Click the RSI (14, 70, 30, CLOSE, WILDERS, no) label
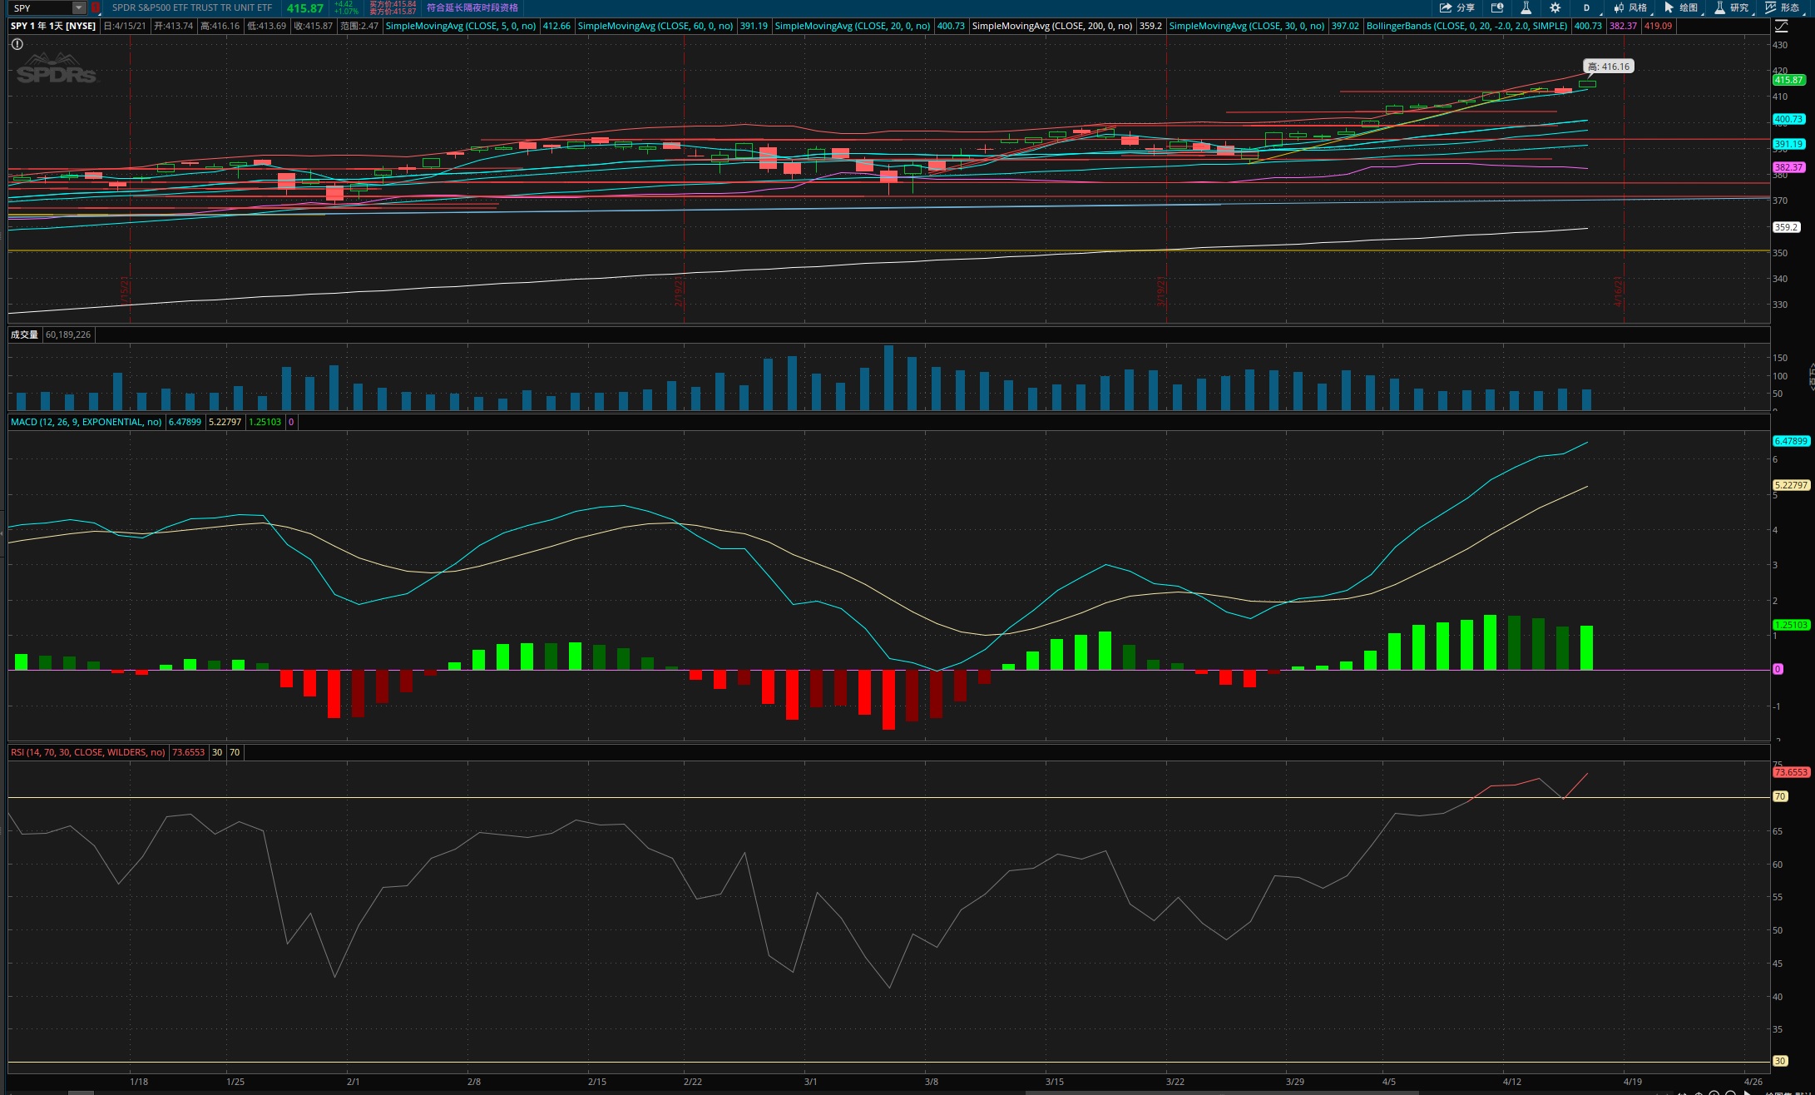Image resolution: width=1815 pixels, height=1095 pixels. (88, 752)
